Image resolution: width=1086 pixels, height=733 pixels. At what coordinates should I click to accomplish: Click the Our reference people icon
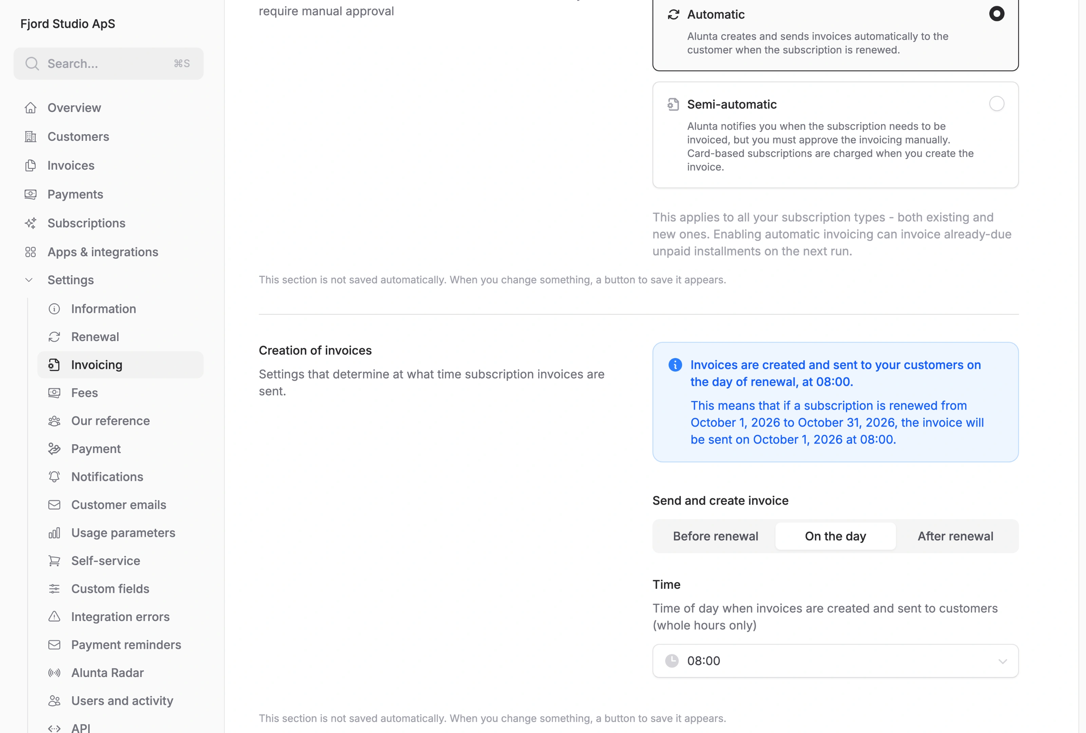click(54, 421)
